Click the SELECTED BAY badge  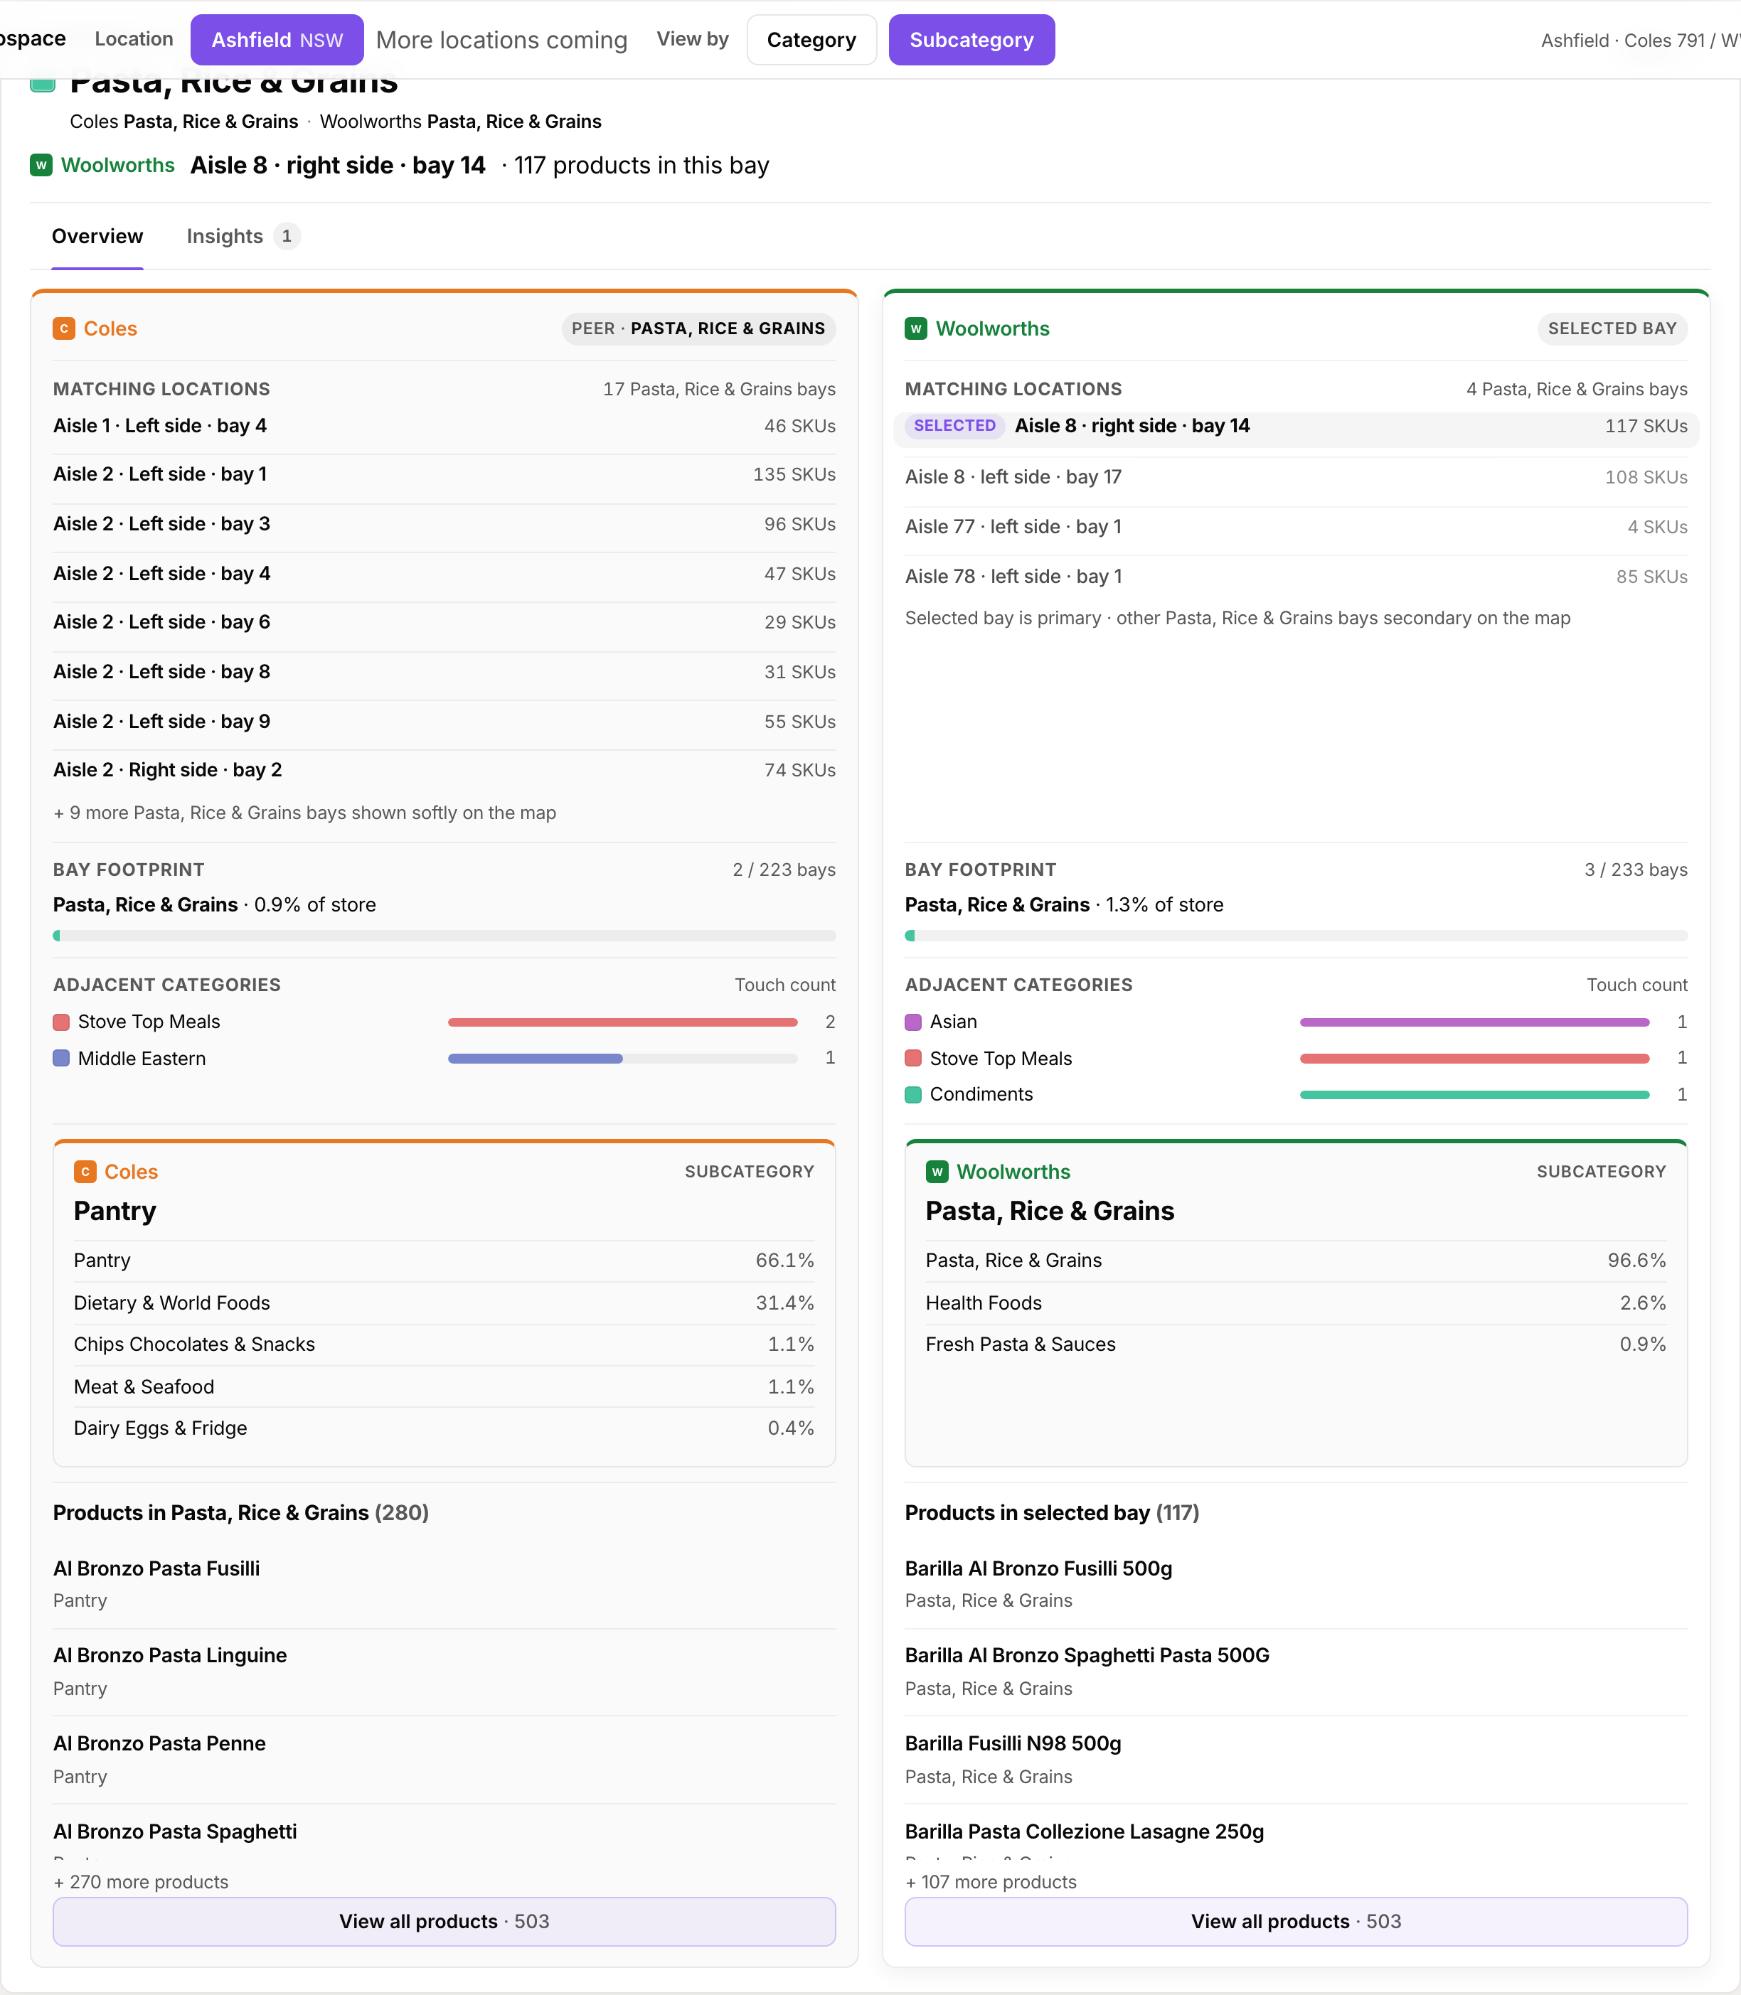pyautogui.click(x=1612, y=328)
